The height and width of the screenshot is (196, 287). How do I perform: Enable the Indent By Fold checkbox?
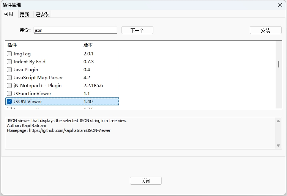(9, 62)
